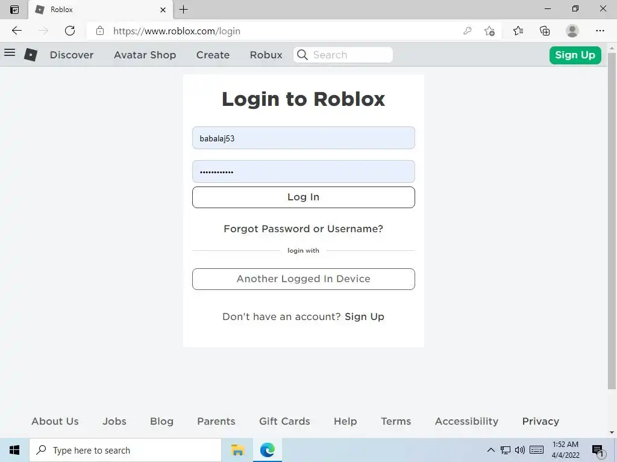Screen dimensions: 617x462
Task: Click the Roblox Search input box
Action: [x=343, y=55]
